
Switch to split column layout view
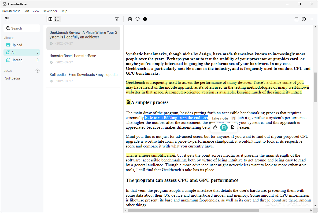50,19
